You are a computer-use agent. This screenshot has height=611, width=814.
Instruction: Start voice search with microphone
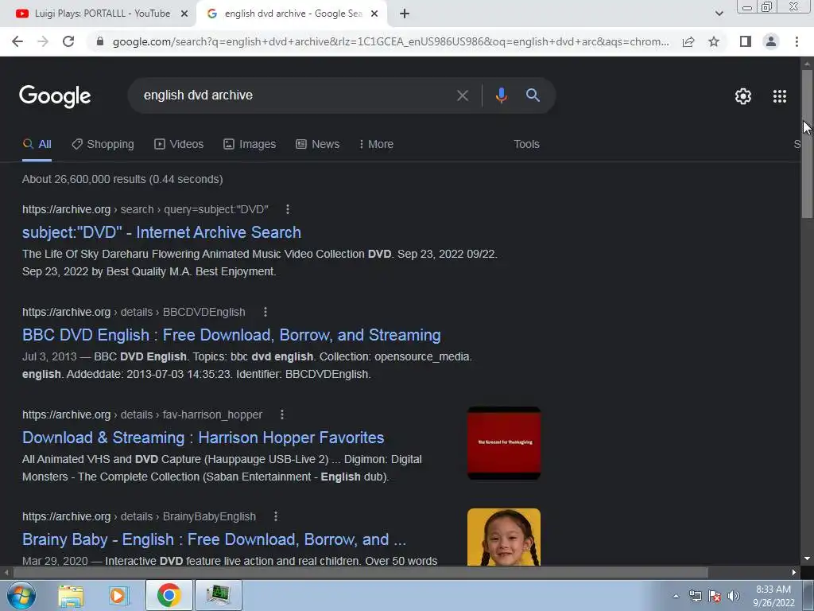(501, 95)
